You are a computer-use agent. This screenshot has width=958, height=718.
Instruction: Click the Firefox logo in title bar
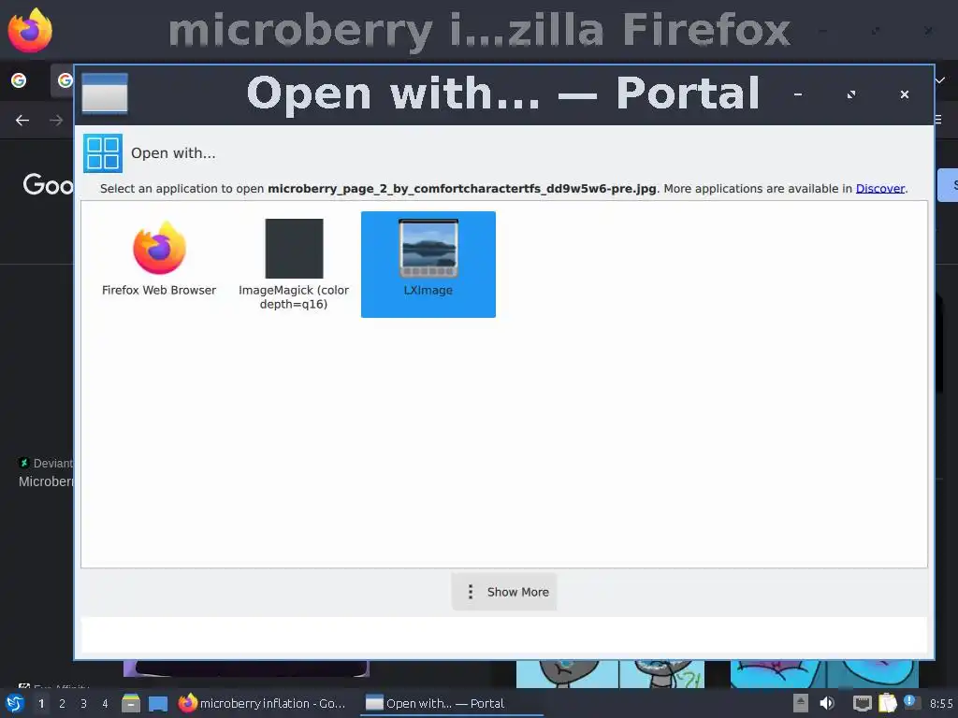[30, 30]
